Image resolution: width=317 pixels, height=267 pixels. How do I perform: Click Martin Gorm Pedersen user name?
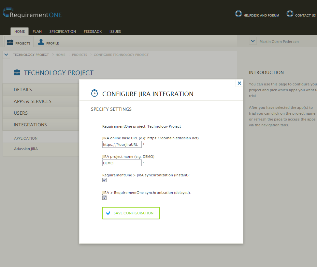[x=279, y=42]
